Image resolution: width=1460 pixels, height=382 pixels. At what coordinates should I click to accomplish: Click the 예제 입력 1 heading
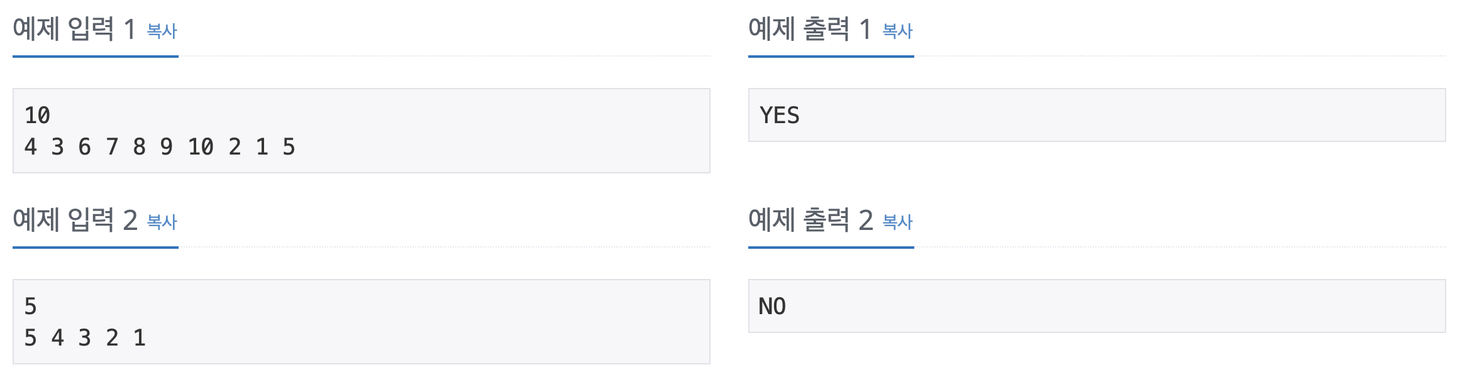pos(74,29)
